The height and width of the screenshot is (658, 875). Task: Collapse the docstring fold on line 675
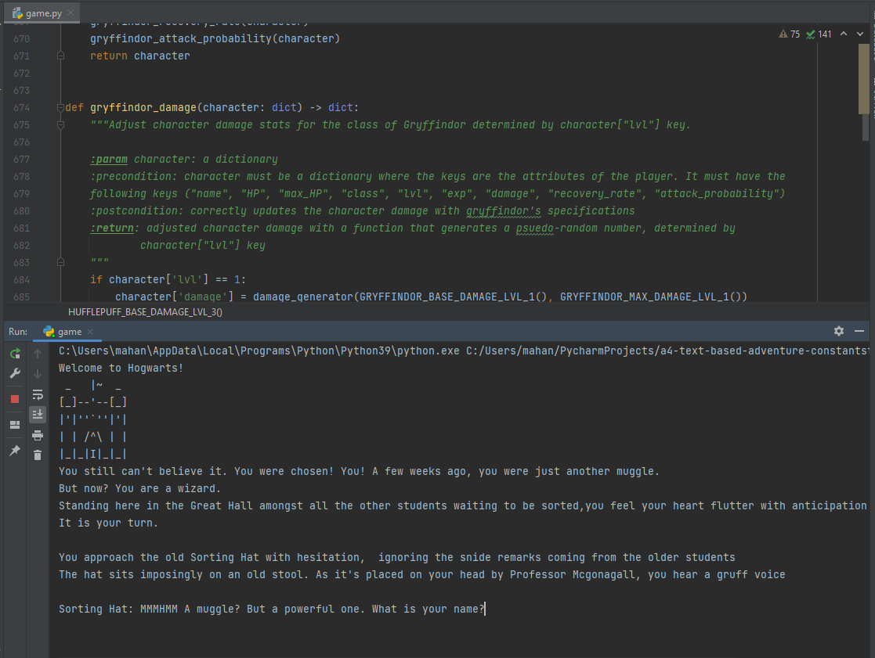[60, 125]
